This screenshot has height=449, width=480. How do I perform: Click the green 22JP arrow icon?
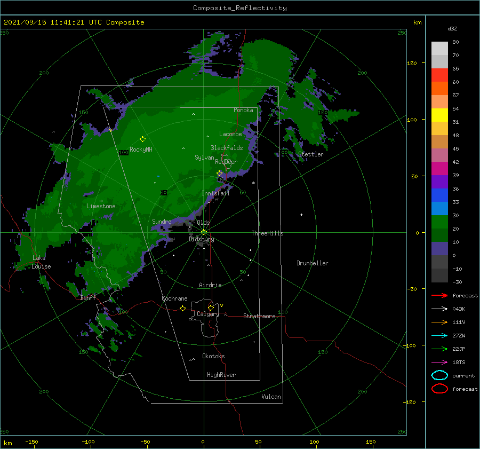pos(439,349)
